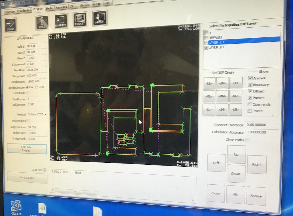293x216 pixels.
Task: Open the Tools tab
Action: 49,8
